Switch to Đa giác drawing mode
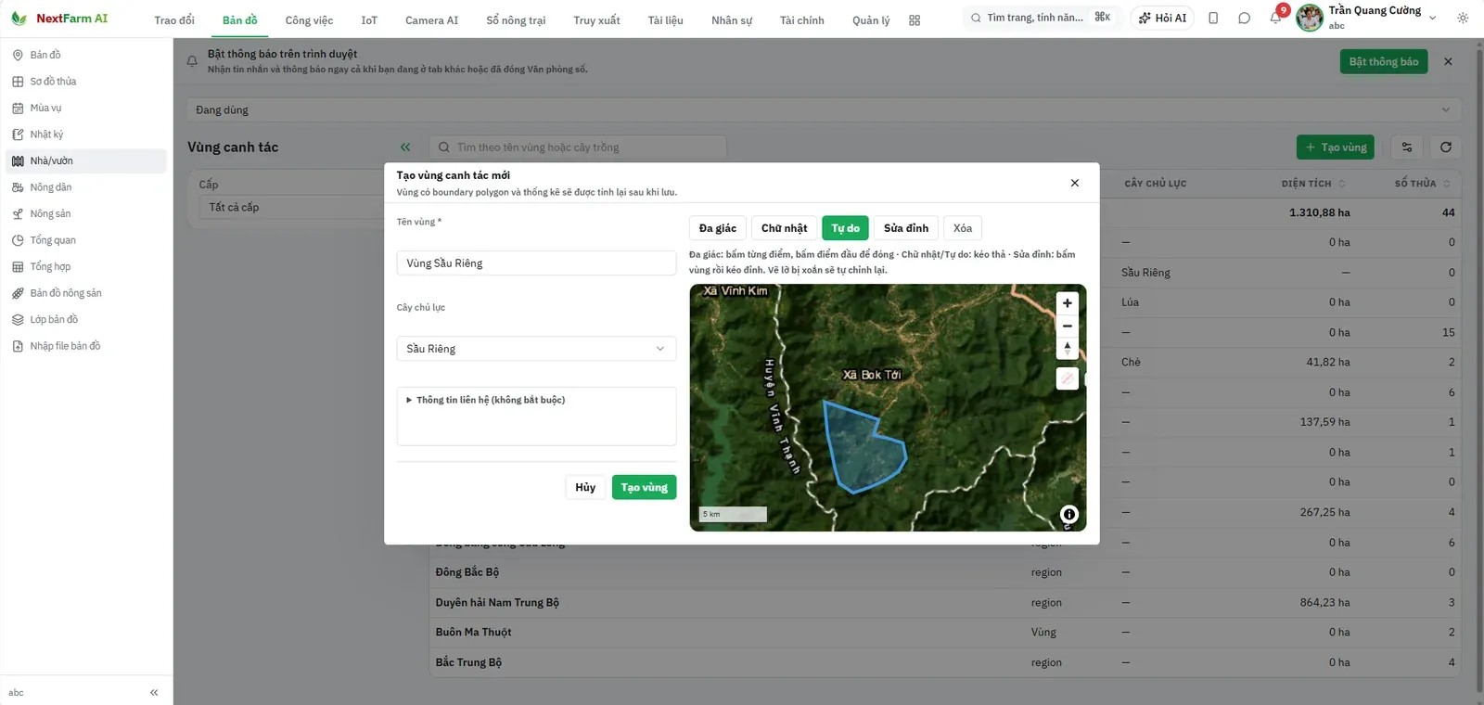 [718, 228]
